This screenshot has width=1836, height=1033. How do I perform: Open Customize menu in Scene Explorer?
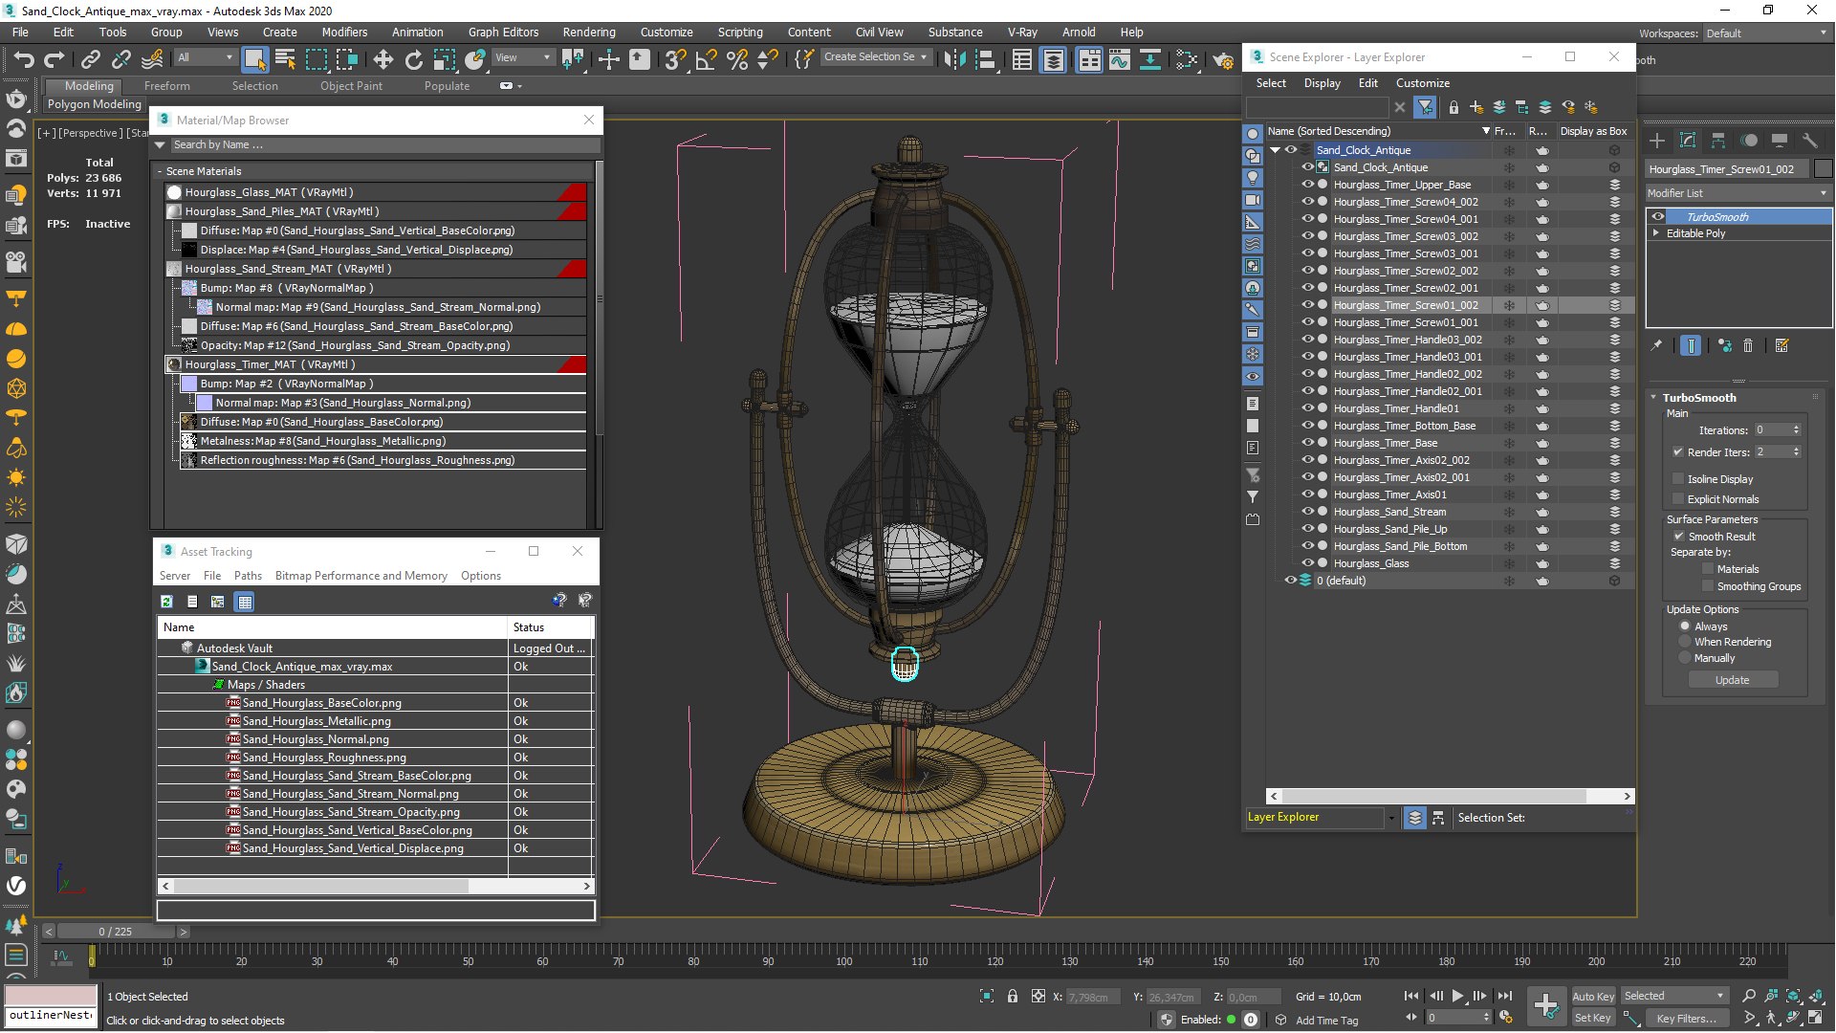tap(1423, 83)
